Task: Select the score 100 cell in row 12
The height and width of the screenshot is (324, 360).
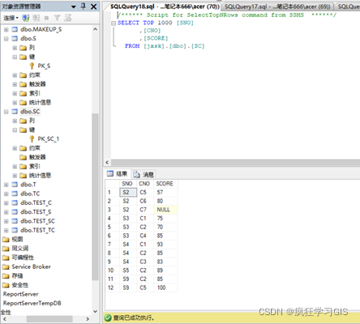Action: [165, 288]
